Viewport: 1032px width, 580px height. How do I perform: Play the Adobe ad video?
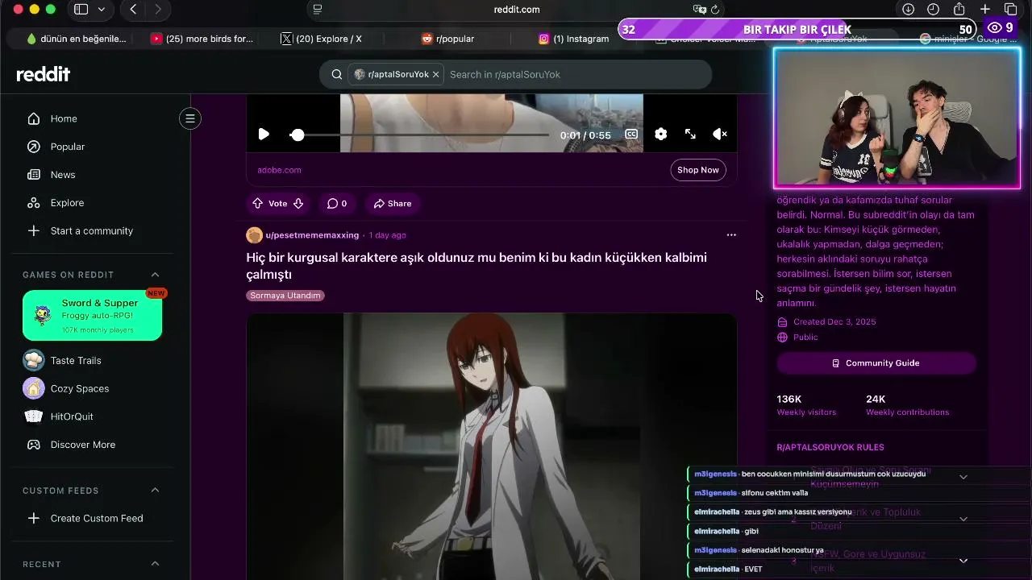[x=264, y=135]
